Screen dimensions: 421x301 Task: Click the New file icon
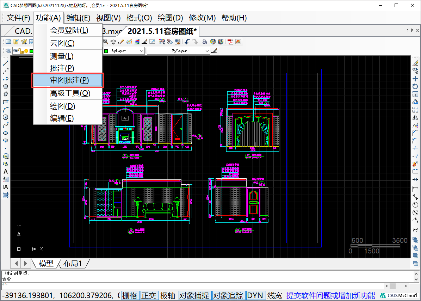[x=8, y=42]
